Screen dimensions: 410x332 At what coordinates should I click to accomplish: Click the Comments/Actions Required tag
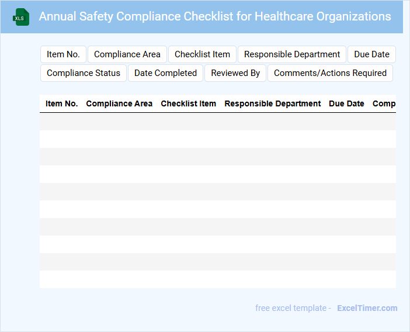(330, 73)
